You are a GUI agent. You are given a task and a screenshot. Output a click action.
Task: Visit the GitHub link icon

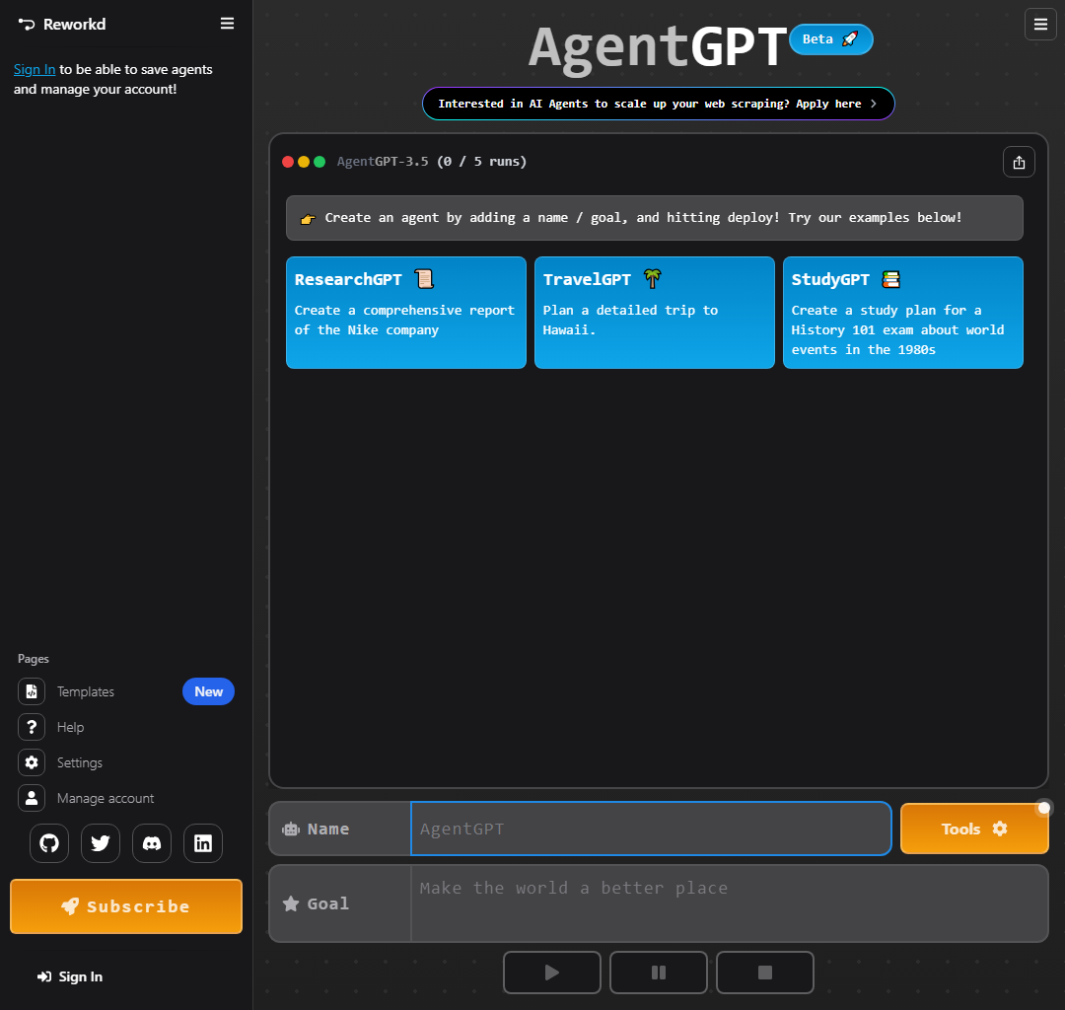tap(49, 843)
